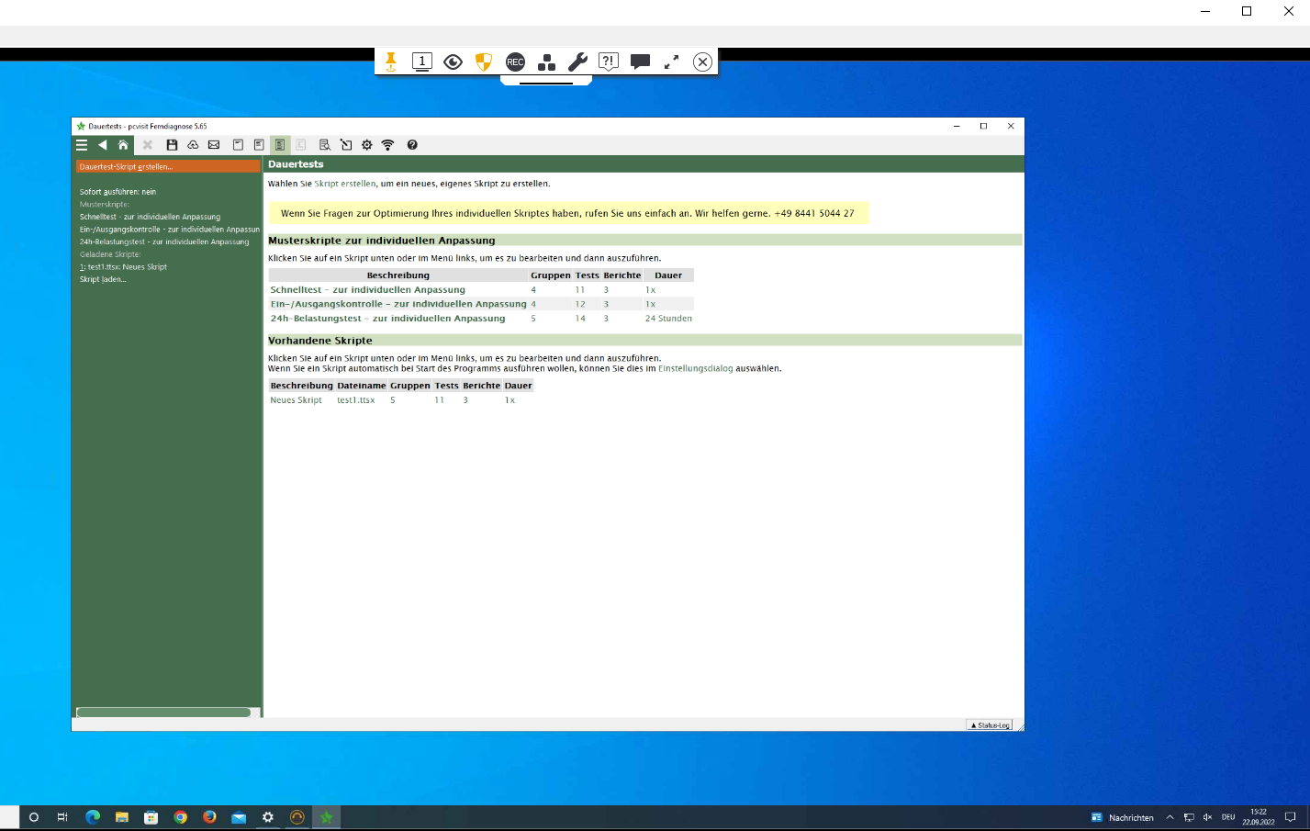Click the wrench tools icon
The image size is (1310, 831).
pos(577,62)
